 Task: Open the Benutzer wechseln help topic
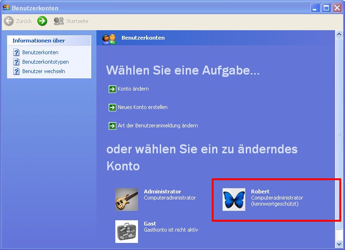click(x=43, y=71)
